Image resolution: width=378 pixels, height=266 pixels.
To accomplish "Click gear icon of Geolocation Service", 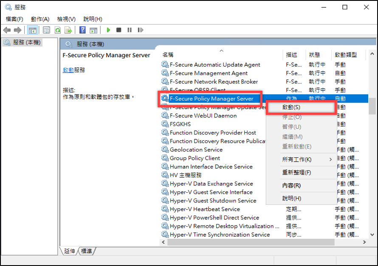I will 165,149.
